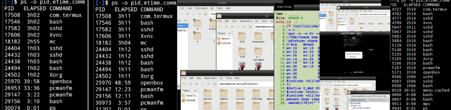
Task: Collapse the System Tools category in Choose Application
Action: tap(350, 106)
